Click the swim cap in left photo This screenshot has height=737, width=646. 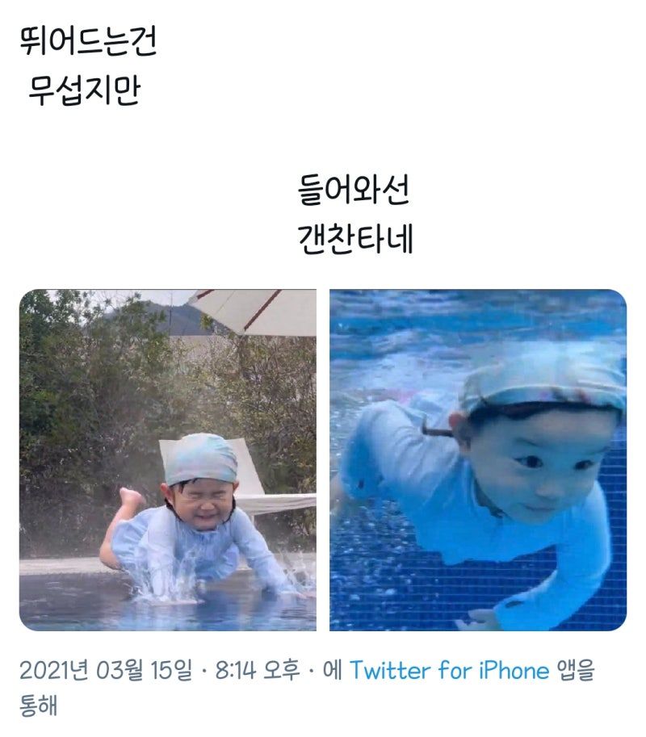pos(201,459)
